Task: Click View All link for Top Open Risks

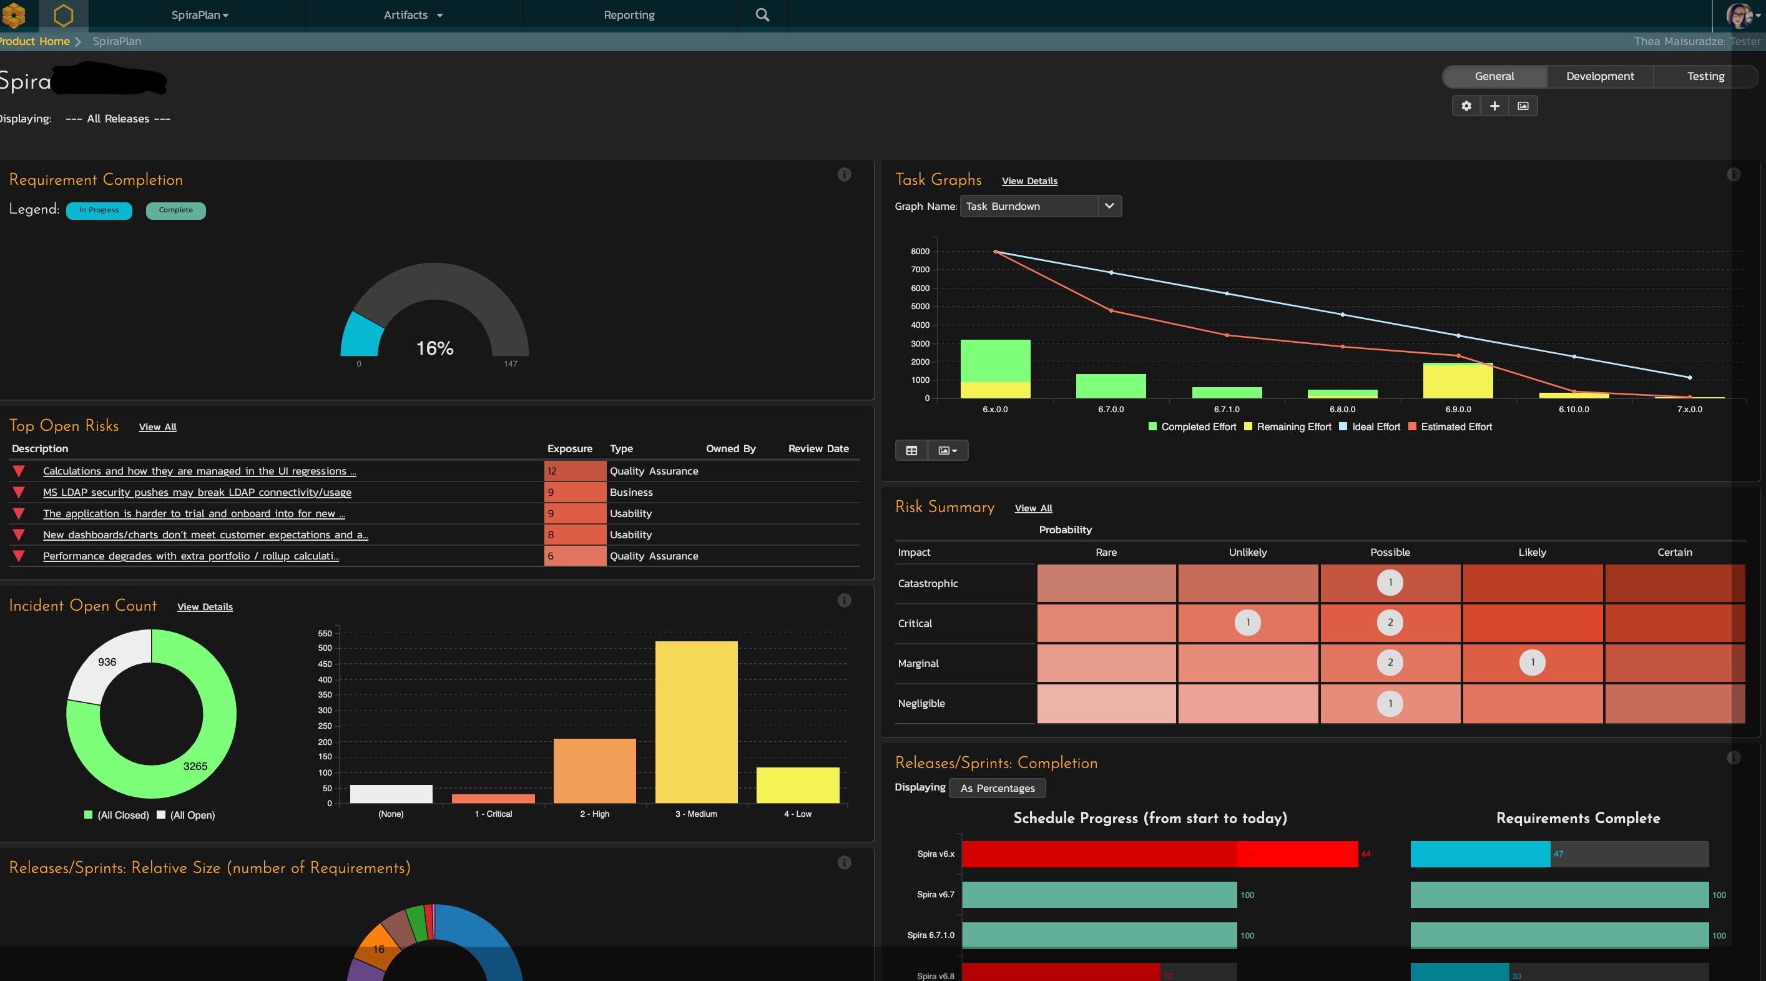Action: click(x=158, y=427)
